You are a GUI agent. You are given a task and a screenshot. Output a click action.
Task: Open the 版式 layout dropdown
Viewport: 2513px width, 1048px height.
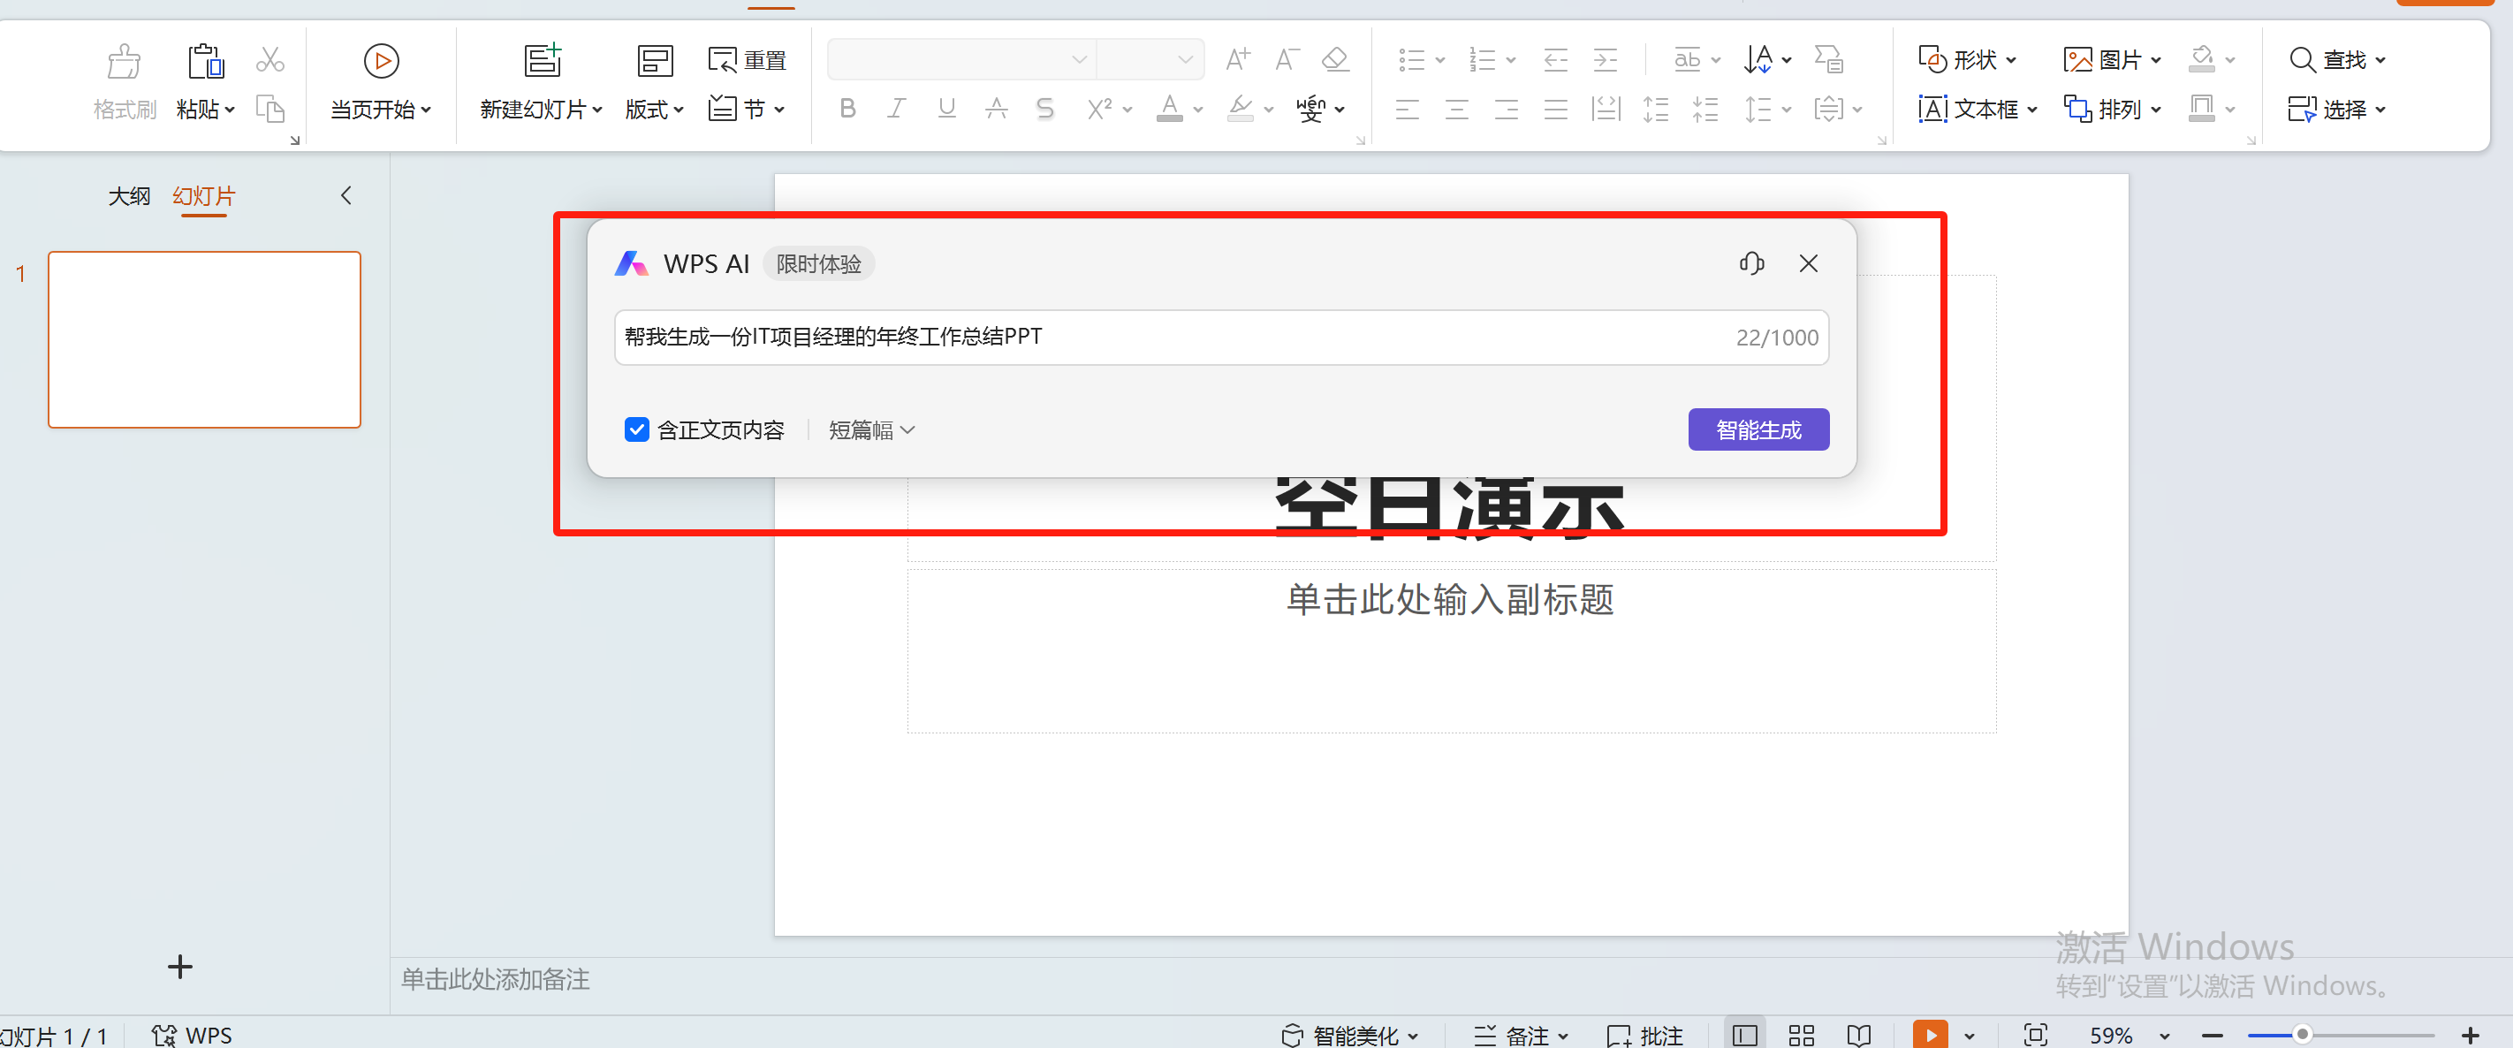point(654,109)
